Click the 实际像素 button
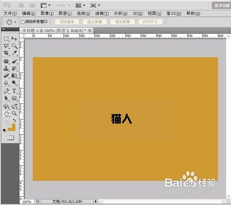Image resolution: width=231 pixels, height=205 pixels. pos(67,22)
